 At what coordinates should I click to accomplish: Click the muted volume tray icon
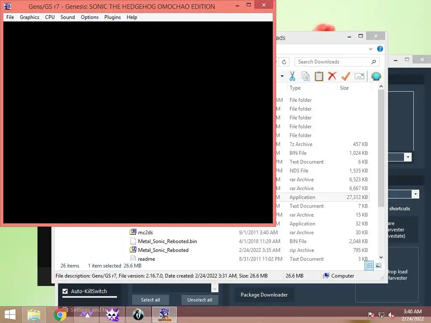(391, 315)
